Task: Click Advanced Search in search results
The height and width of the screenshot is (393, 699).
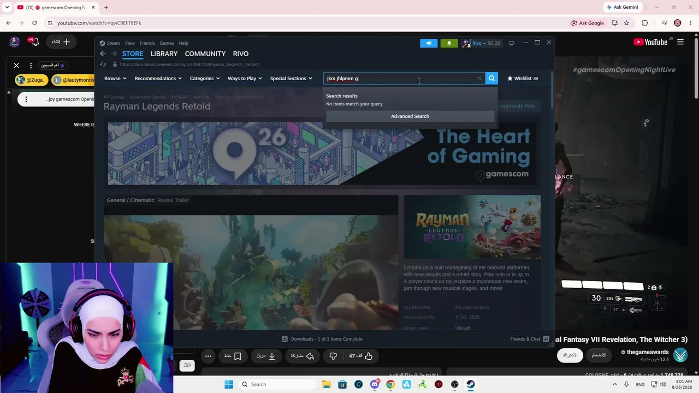Action: pyautogui.click(x=410, y=116)
